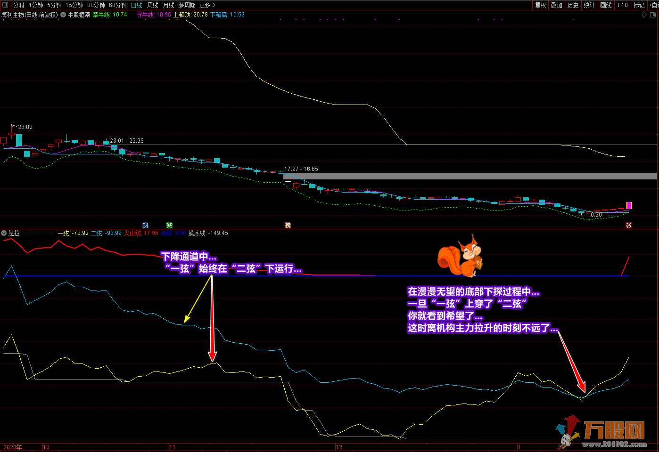Image resolution: width=659 pixels, height=452 pixels.
Task: Add stock via +自选 button
Action: pos(654,5)
